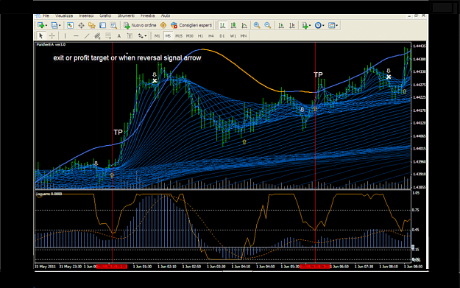Select the Crosshair tool
This screenshot has height=288, width=460.
(52, 36)
